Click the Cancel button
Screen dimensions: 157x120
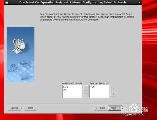pos(14,108)
